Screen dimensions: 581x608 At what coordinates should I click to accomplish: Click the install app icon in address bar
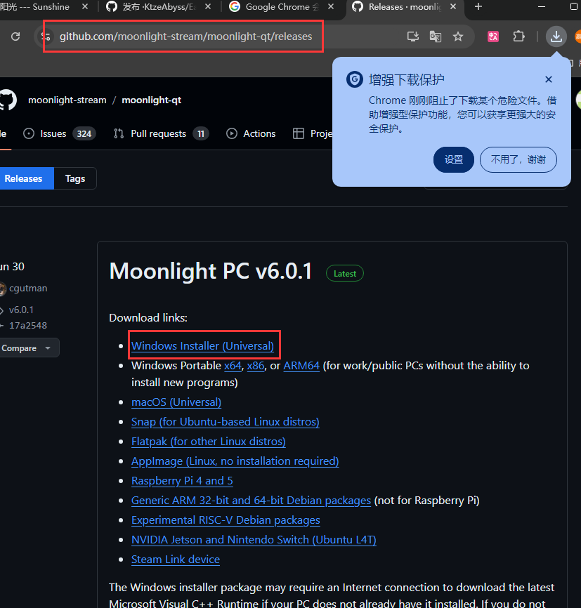pos(413,37)
